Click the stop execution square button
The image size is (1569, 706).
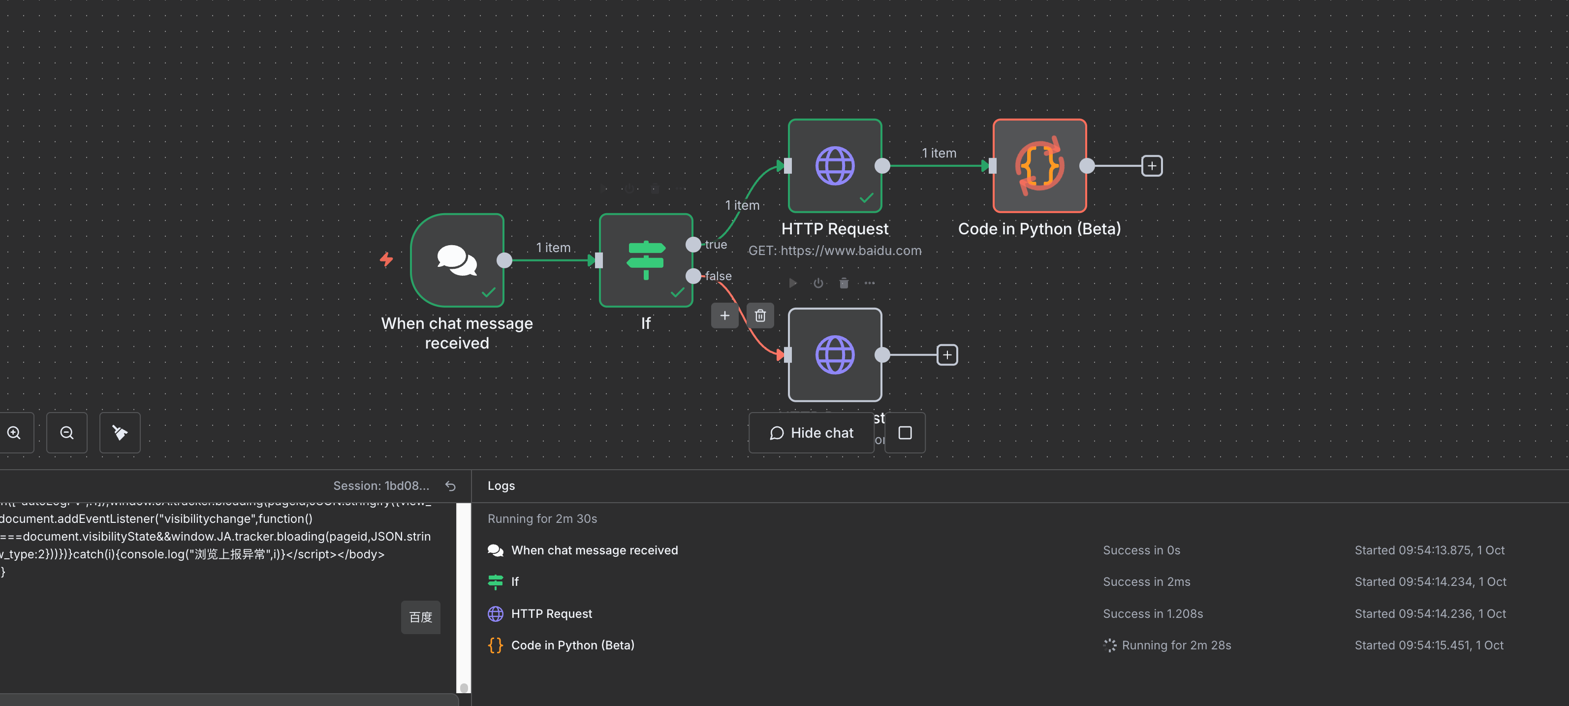click(905, 432)
